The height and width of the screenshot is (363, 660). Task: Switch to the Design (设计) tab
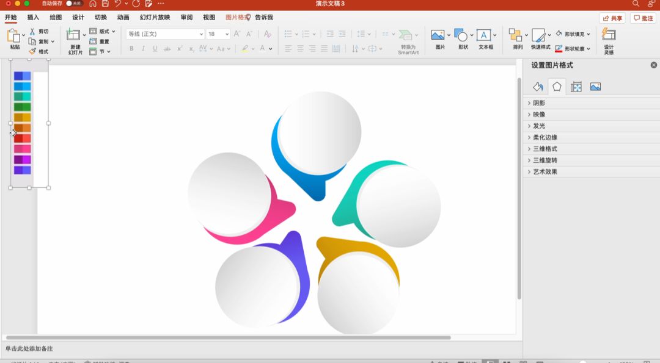click(x=78, y=17)
